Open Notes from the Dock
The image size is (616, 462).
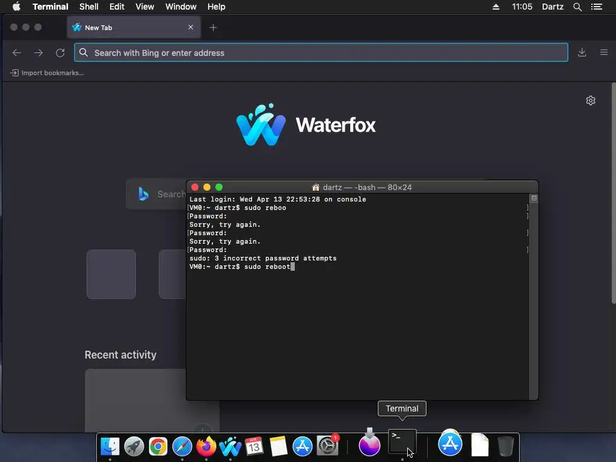(x=279, y=446)
